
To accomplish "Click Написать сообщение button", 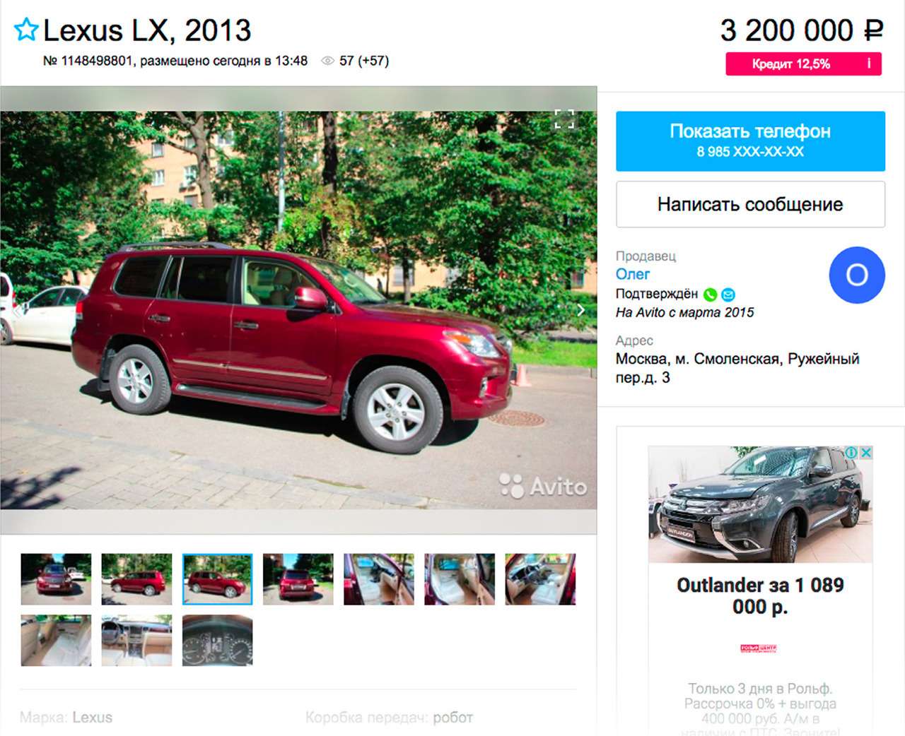I will pos(750,204).
